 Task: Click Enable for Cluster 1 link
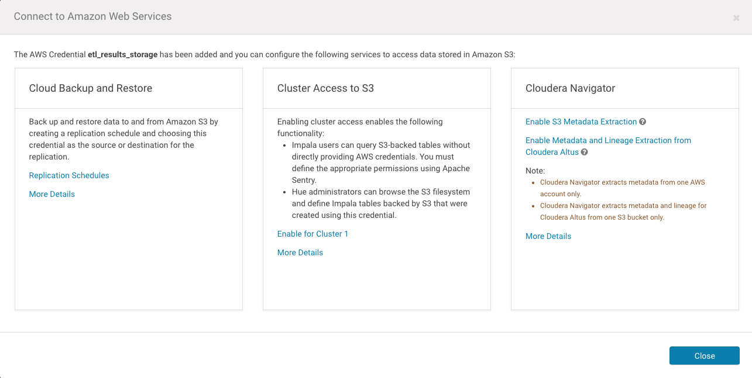[313, 234]
